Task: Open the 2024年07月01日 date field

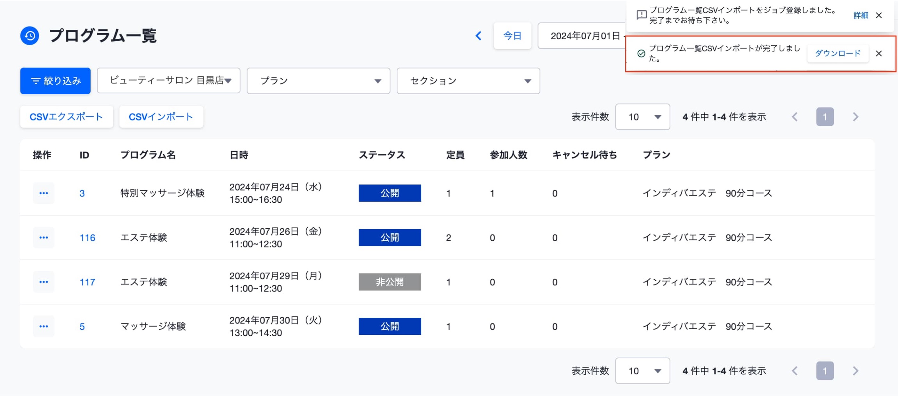Action: (582, 36)
